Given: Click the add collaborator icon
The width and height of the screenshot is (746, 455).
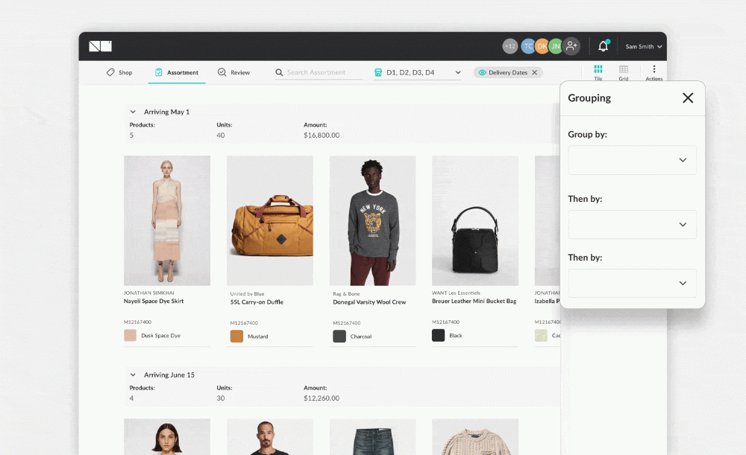Looking at the screenshot, I should [x=571, y=45].
